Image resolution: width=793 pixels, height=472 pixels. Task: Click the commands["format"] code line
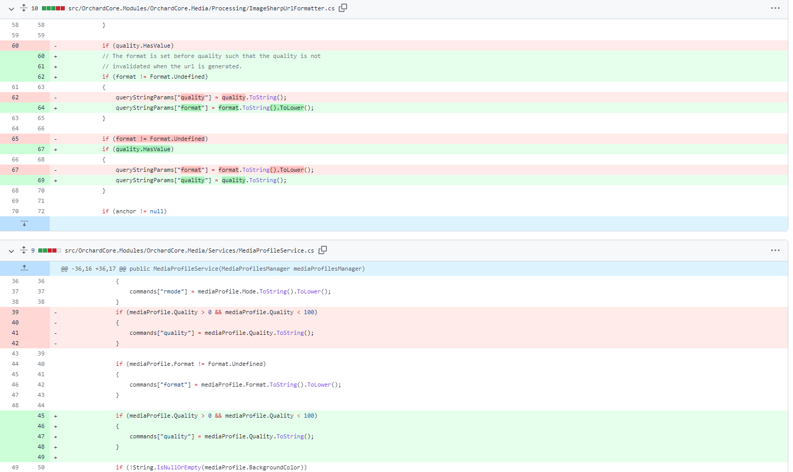(x=235, y=385)
